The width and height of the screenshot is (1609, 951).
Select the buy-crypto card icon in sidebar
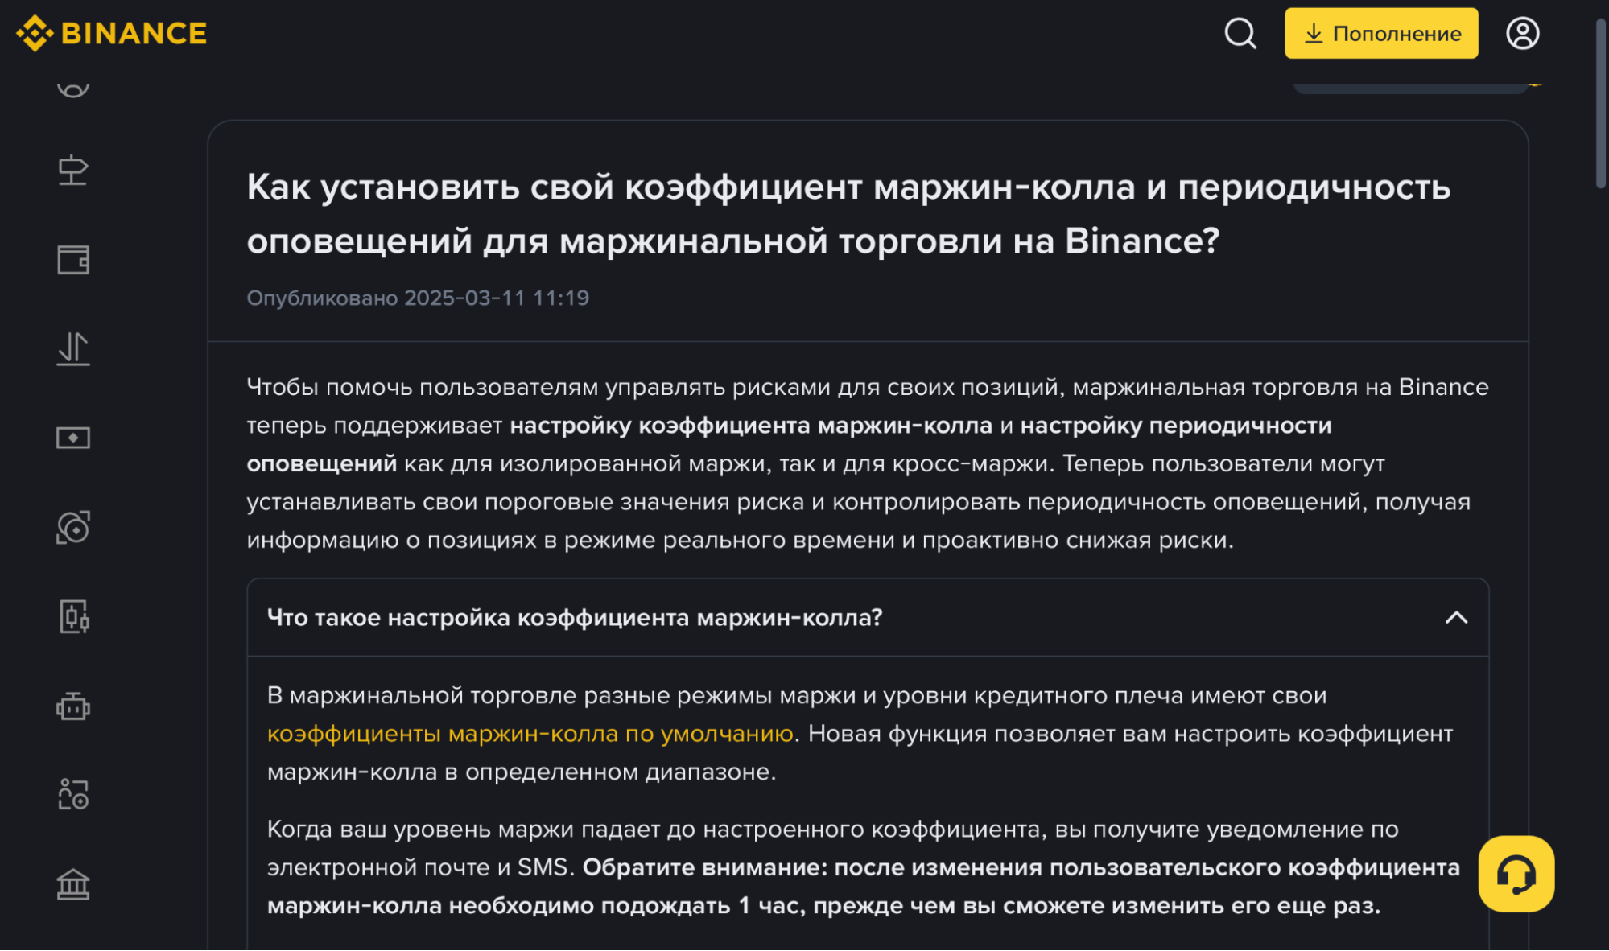[x=72, y=438]
